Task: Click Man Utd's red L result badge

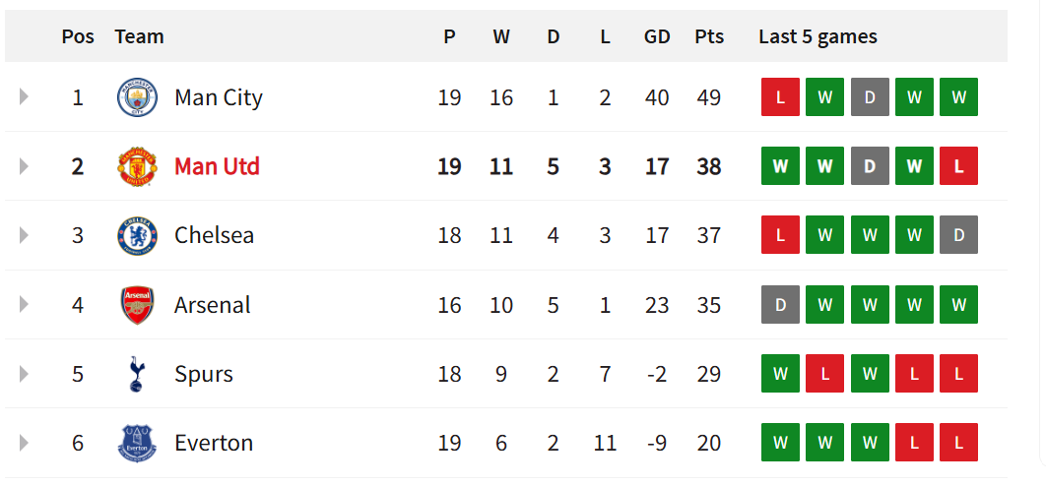Action: 958,166
